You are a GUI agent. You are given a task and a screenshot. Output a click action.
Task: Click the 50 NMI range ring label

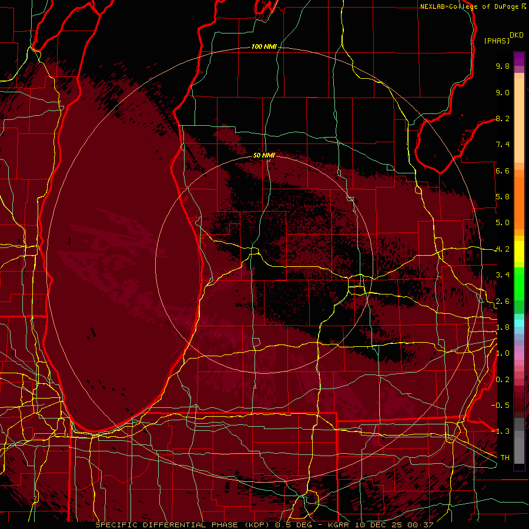(x=264, y=155)
